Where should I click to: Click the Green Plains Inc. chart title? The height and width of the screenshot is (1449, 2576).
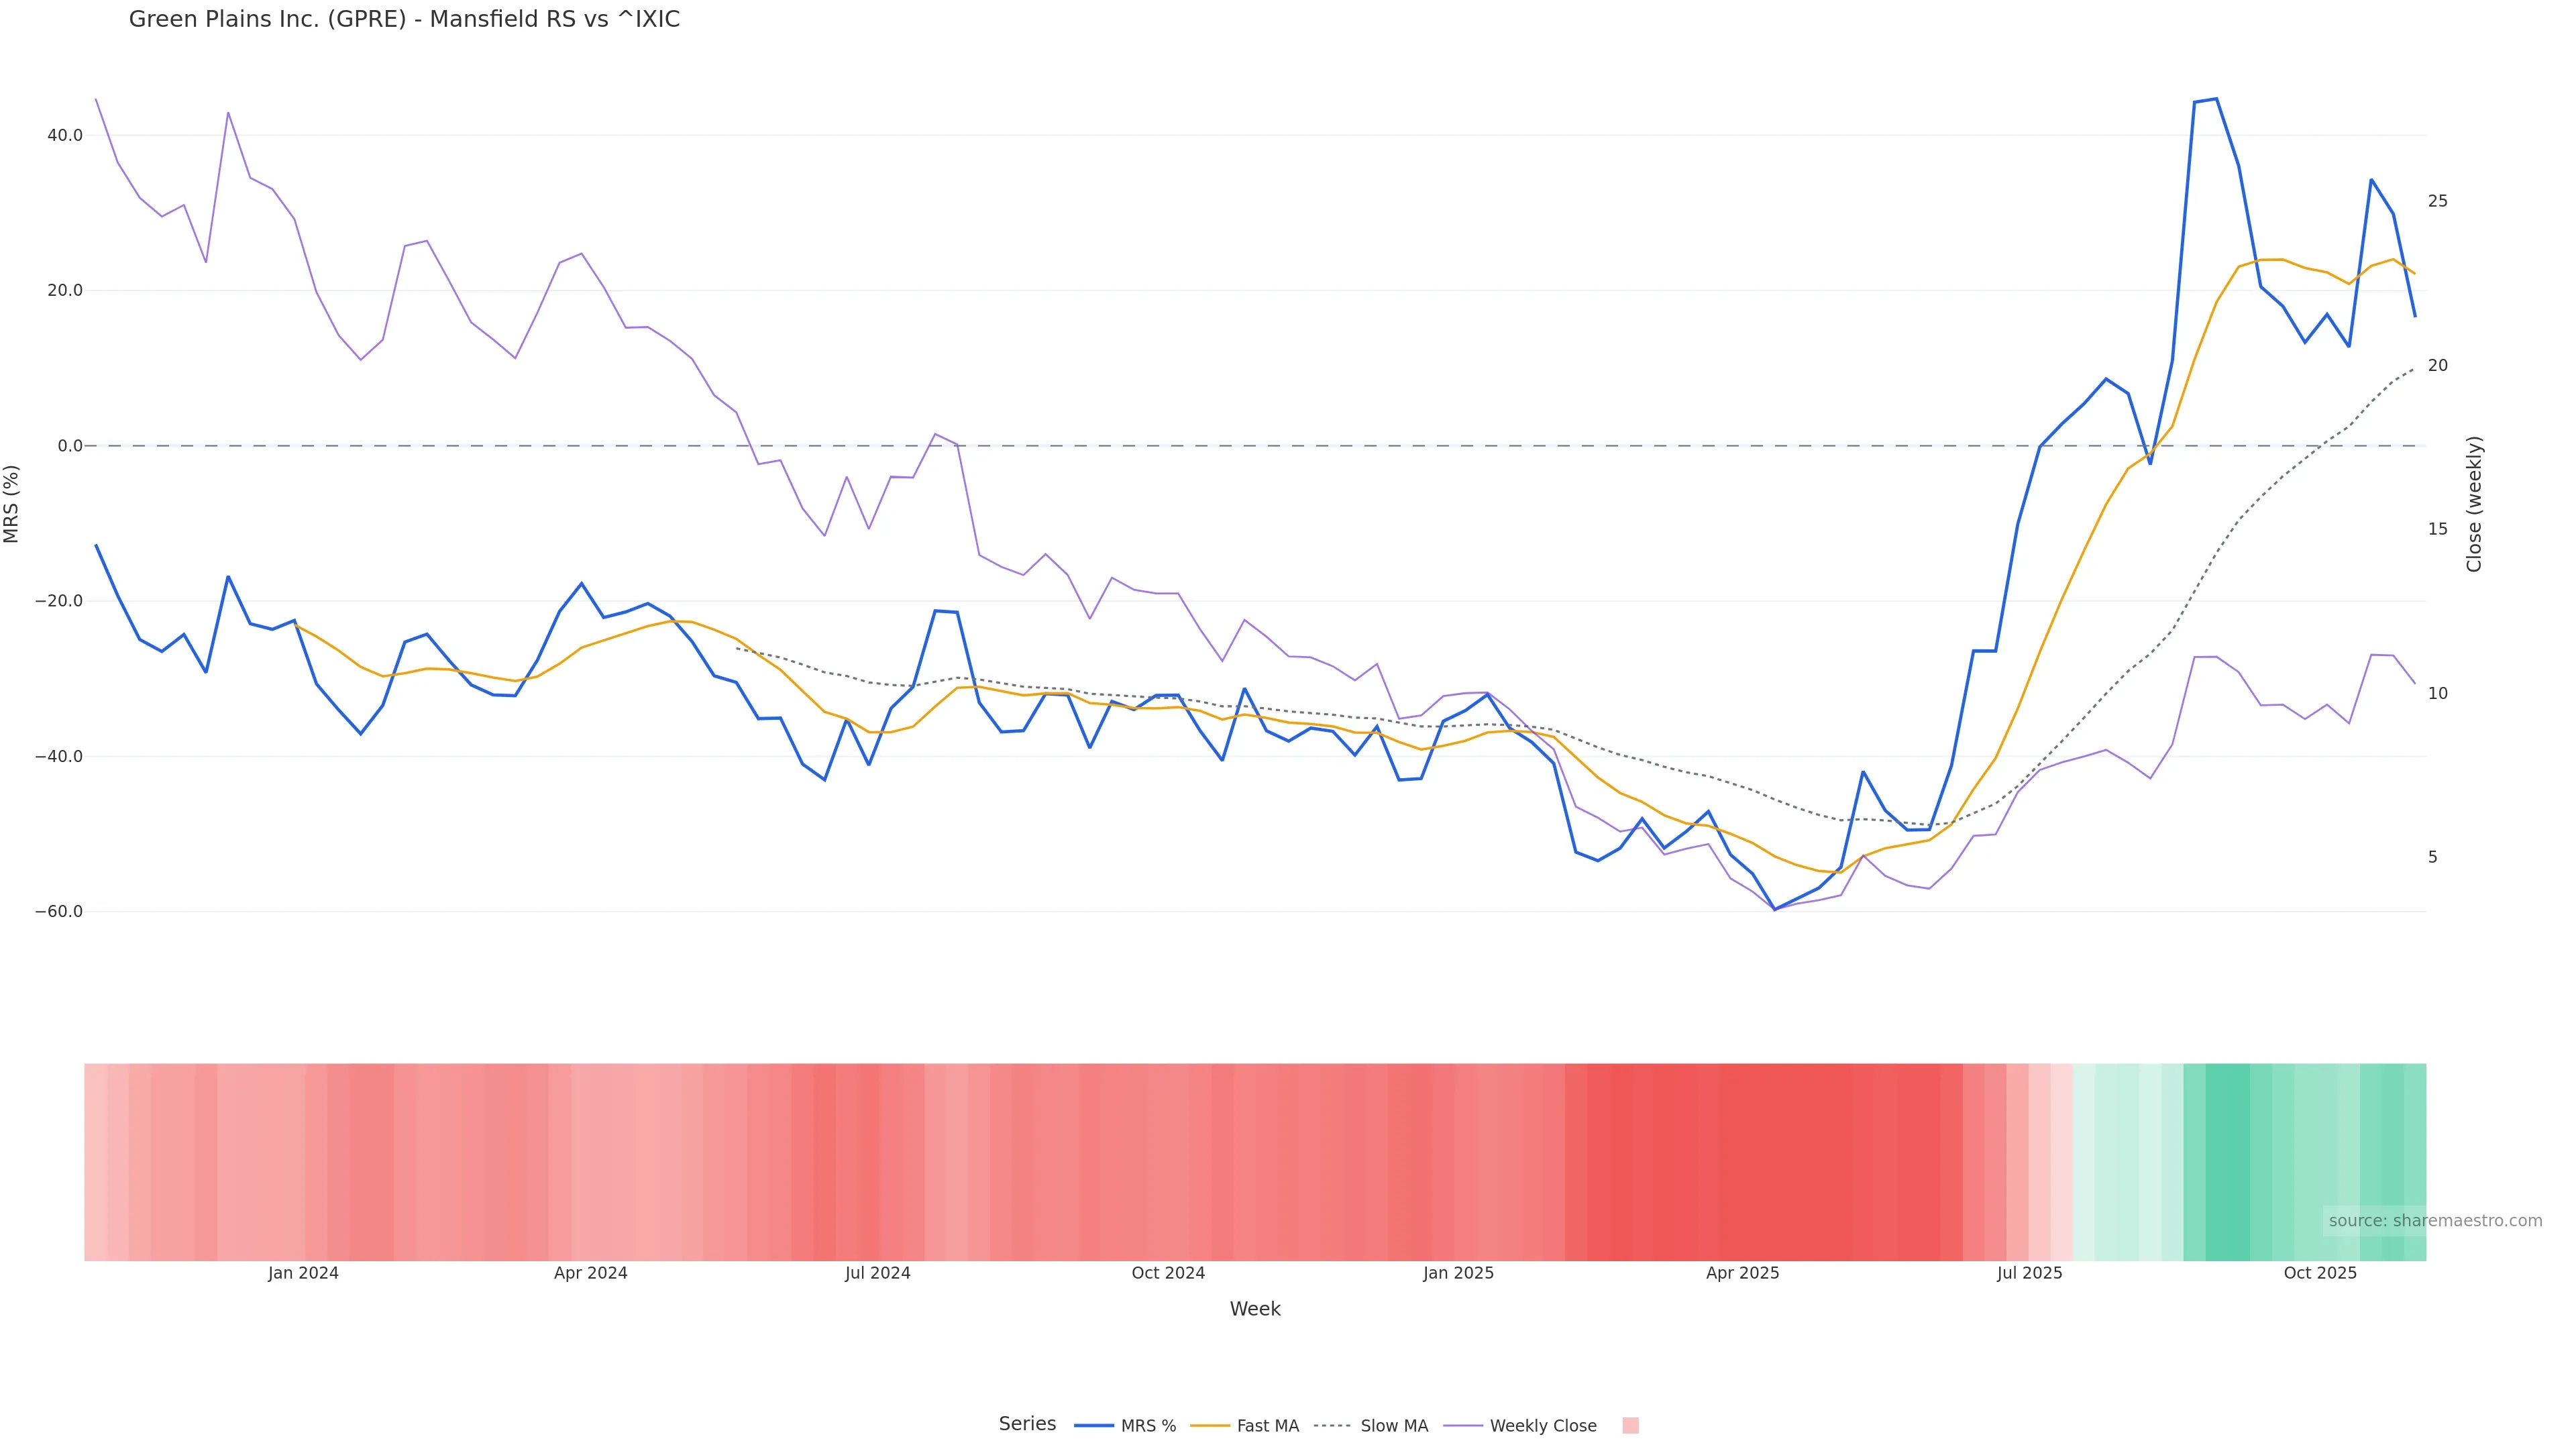click(x=404, y=20)
